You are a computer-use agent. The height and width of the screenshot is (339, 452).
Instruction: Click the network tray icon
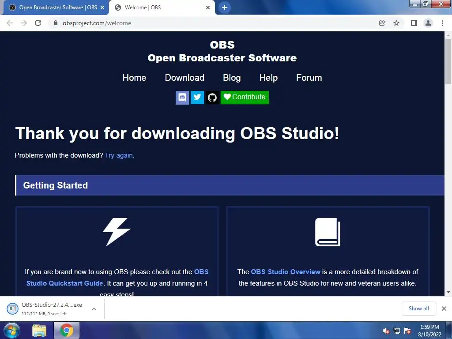tap(397, 331)
